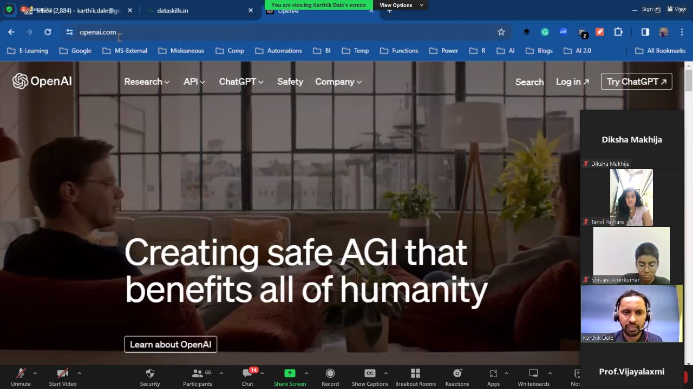
Task: Click Search on the OpenAI site
Action: (x=529, y=82)
